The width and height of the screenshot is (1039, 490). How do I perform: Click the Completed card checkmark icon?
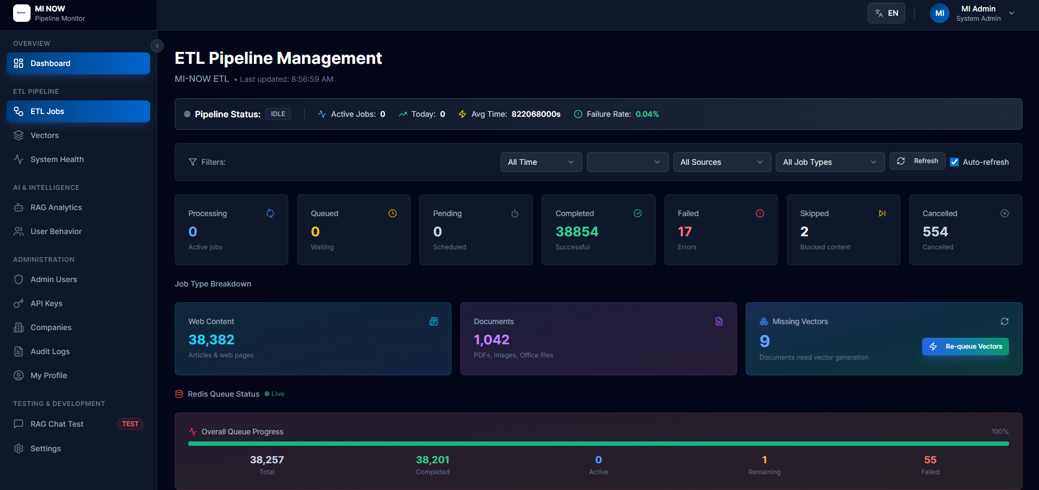637,213
